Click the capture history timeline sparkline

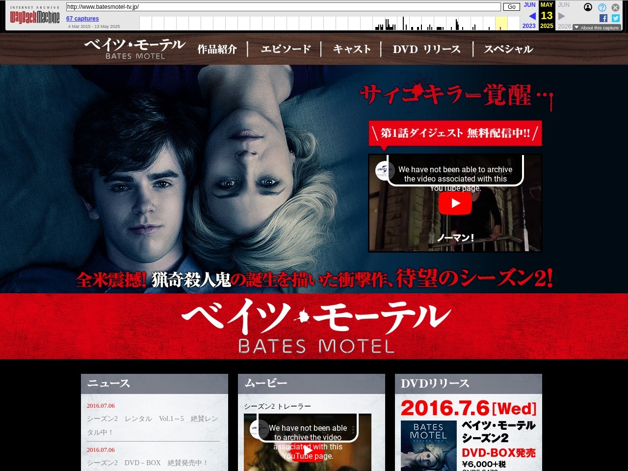coord(330,23)
